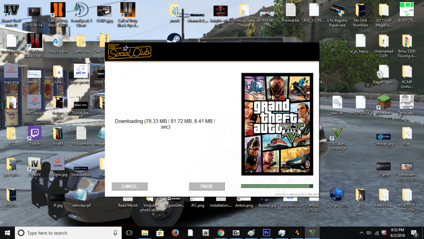Screen dimensions: 424x239
Task: Click the Cancel button in Social Club
Action: (x=129, y=186)
